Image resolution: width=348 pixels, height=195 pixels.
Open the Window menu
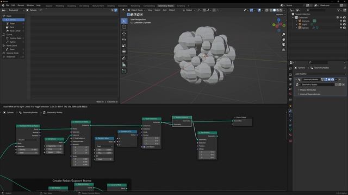30,5
